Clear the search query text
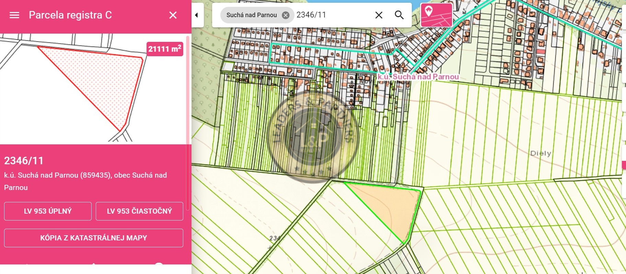The height and width of the screenshot is (274, 626). coord(379,15)
